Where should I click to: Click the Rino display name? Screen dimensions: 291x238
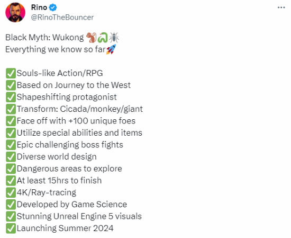click(39, 7)
